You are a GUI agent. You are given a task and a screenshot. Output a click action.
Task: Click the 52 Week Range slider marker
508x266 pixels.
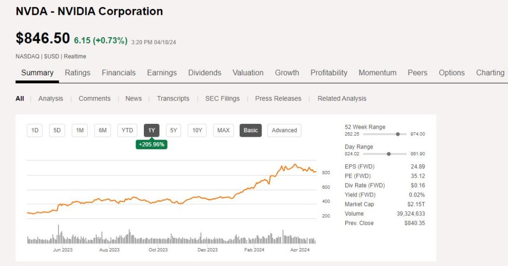coord(398,134)
